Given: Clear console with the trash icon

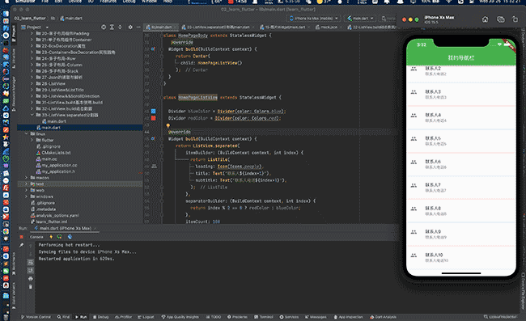Looking at the screenshot, I should click(x=31, y=287).
